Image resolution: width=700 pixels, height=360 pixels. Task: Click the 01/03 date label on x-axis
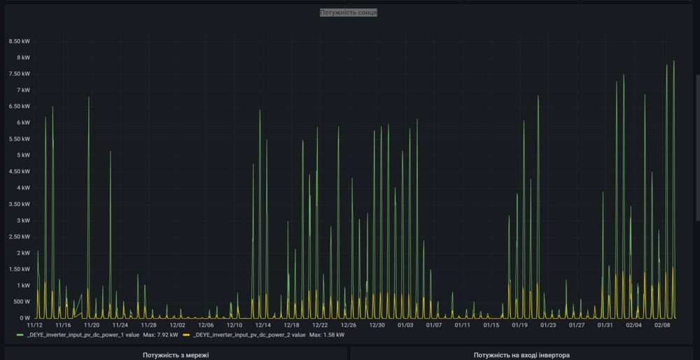405,325
